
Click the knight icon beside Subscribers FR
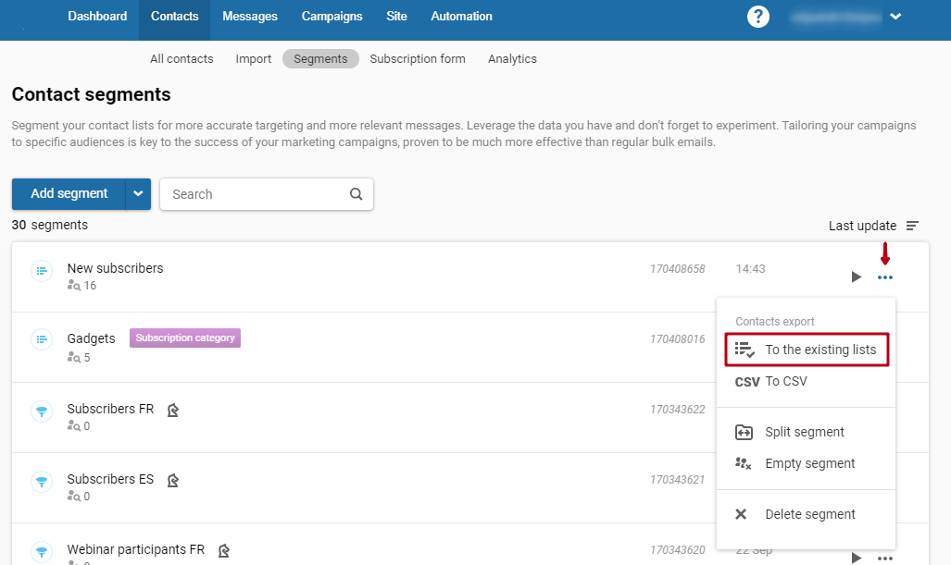click(x=173, y=410)
